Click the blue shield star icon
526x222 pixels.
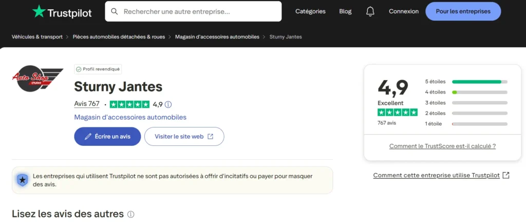point(23,180)
